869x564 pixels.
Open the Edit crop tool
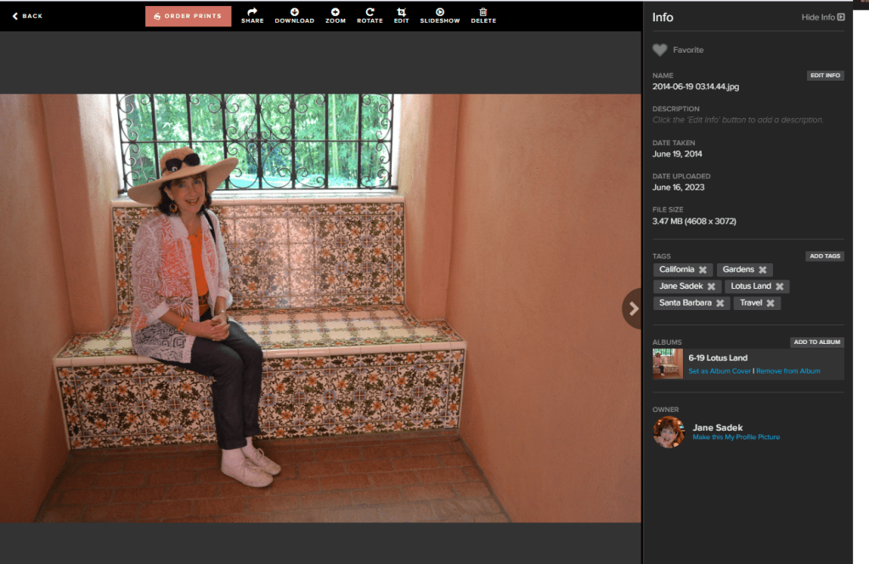401,13
